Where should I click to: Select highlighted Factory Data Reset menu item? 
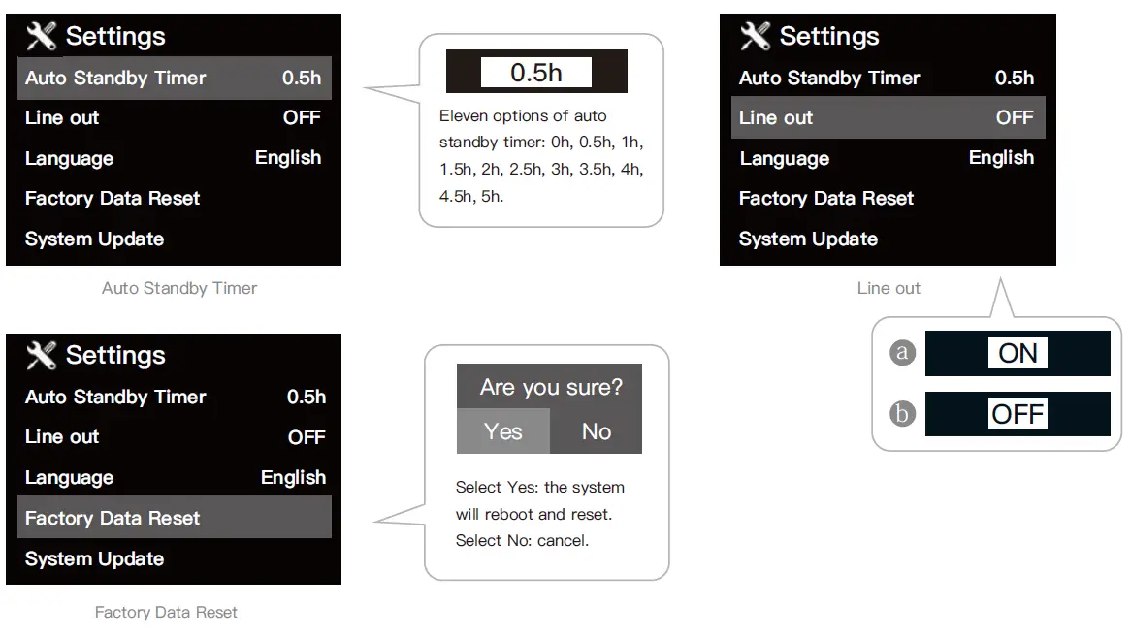click(x=174, y=518)
